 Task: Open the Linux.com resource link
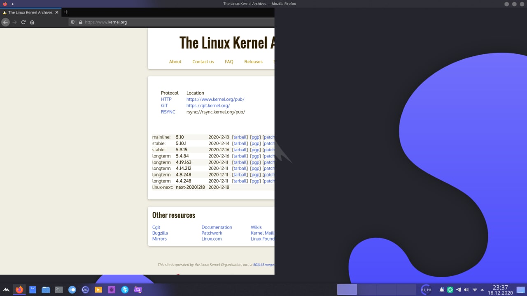click(x=211, y=239)
